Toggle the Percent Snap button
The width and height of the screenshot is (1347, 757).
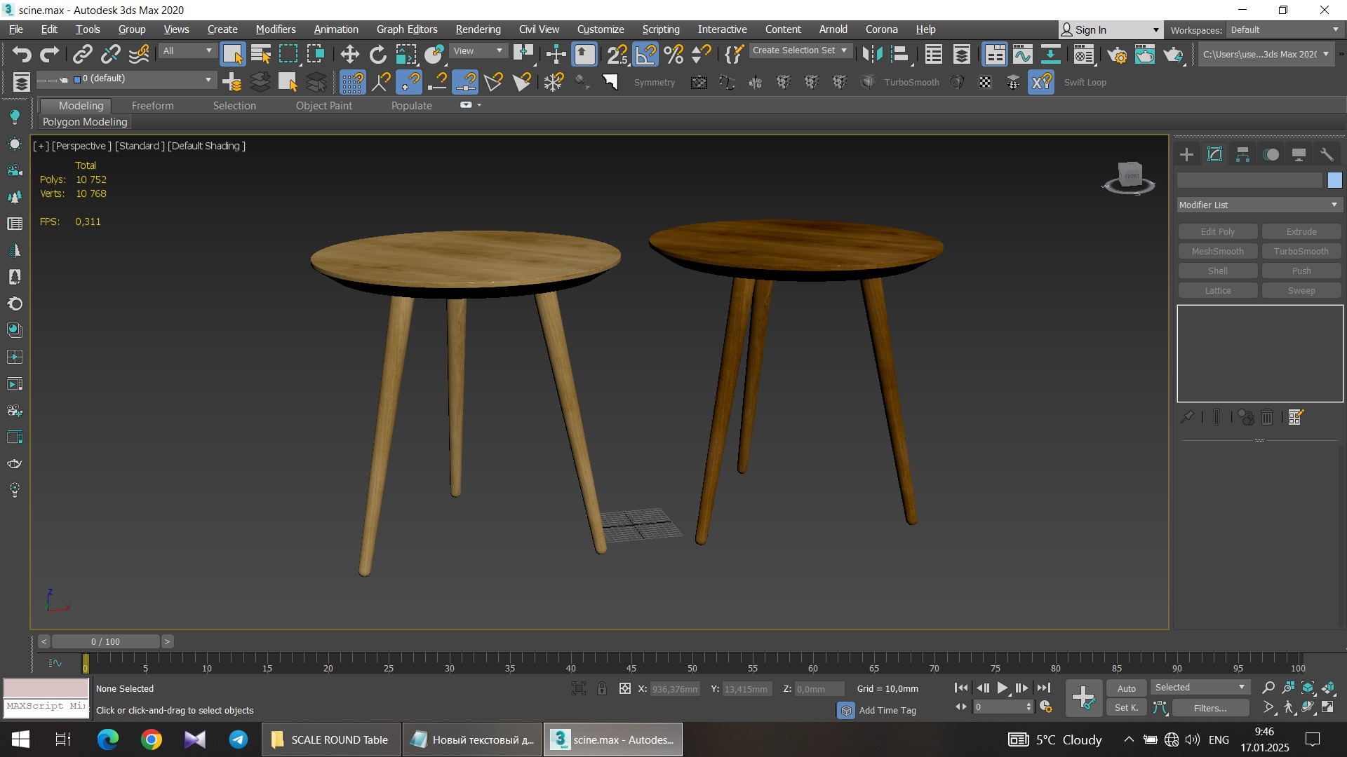673,54
